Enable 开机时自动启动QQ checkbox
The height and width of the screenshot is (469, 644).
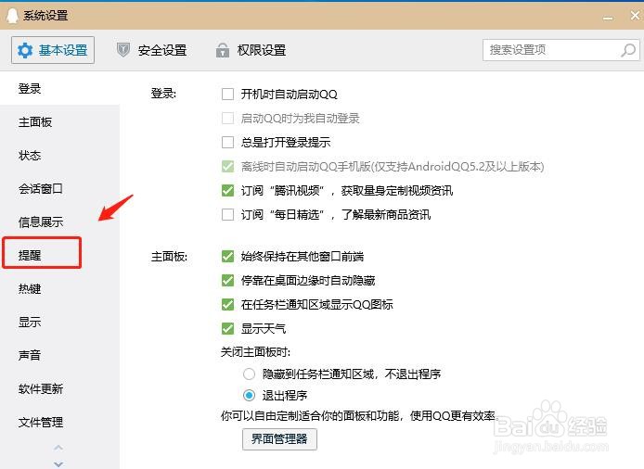tap(227, 94)
